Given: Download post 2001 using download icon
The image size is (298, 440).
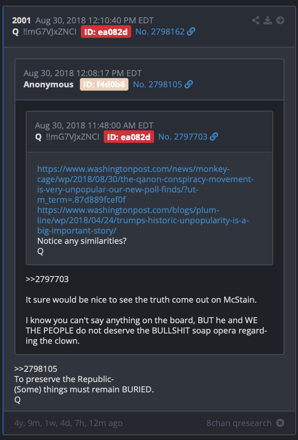Looking at the screenshot, I should 268,20.
